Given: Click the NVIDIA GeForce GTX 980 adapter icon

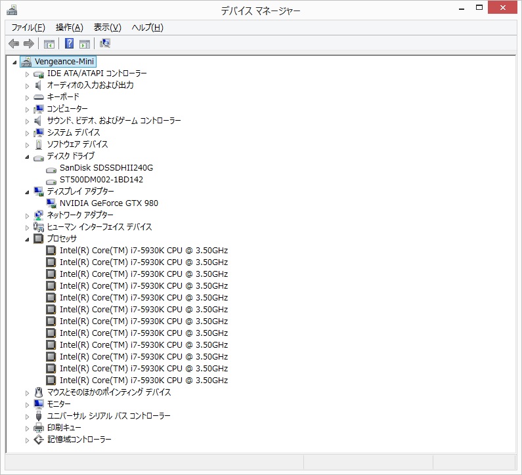Looking at the screenshot, I should click(51, 203).
